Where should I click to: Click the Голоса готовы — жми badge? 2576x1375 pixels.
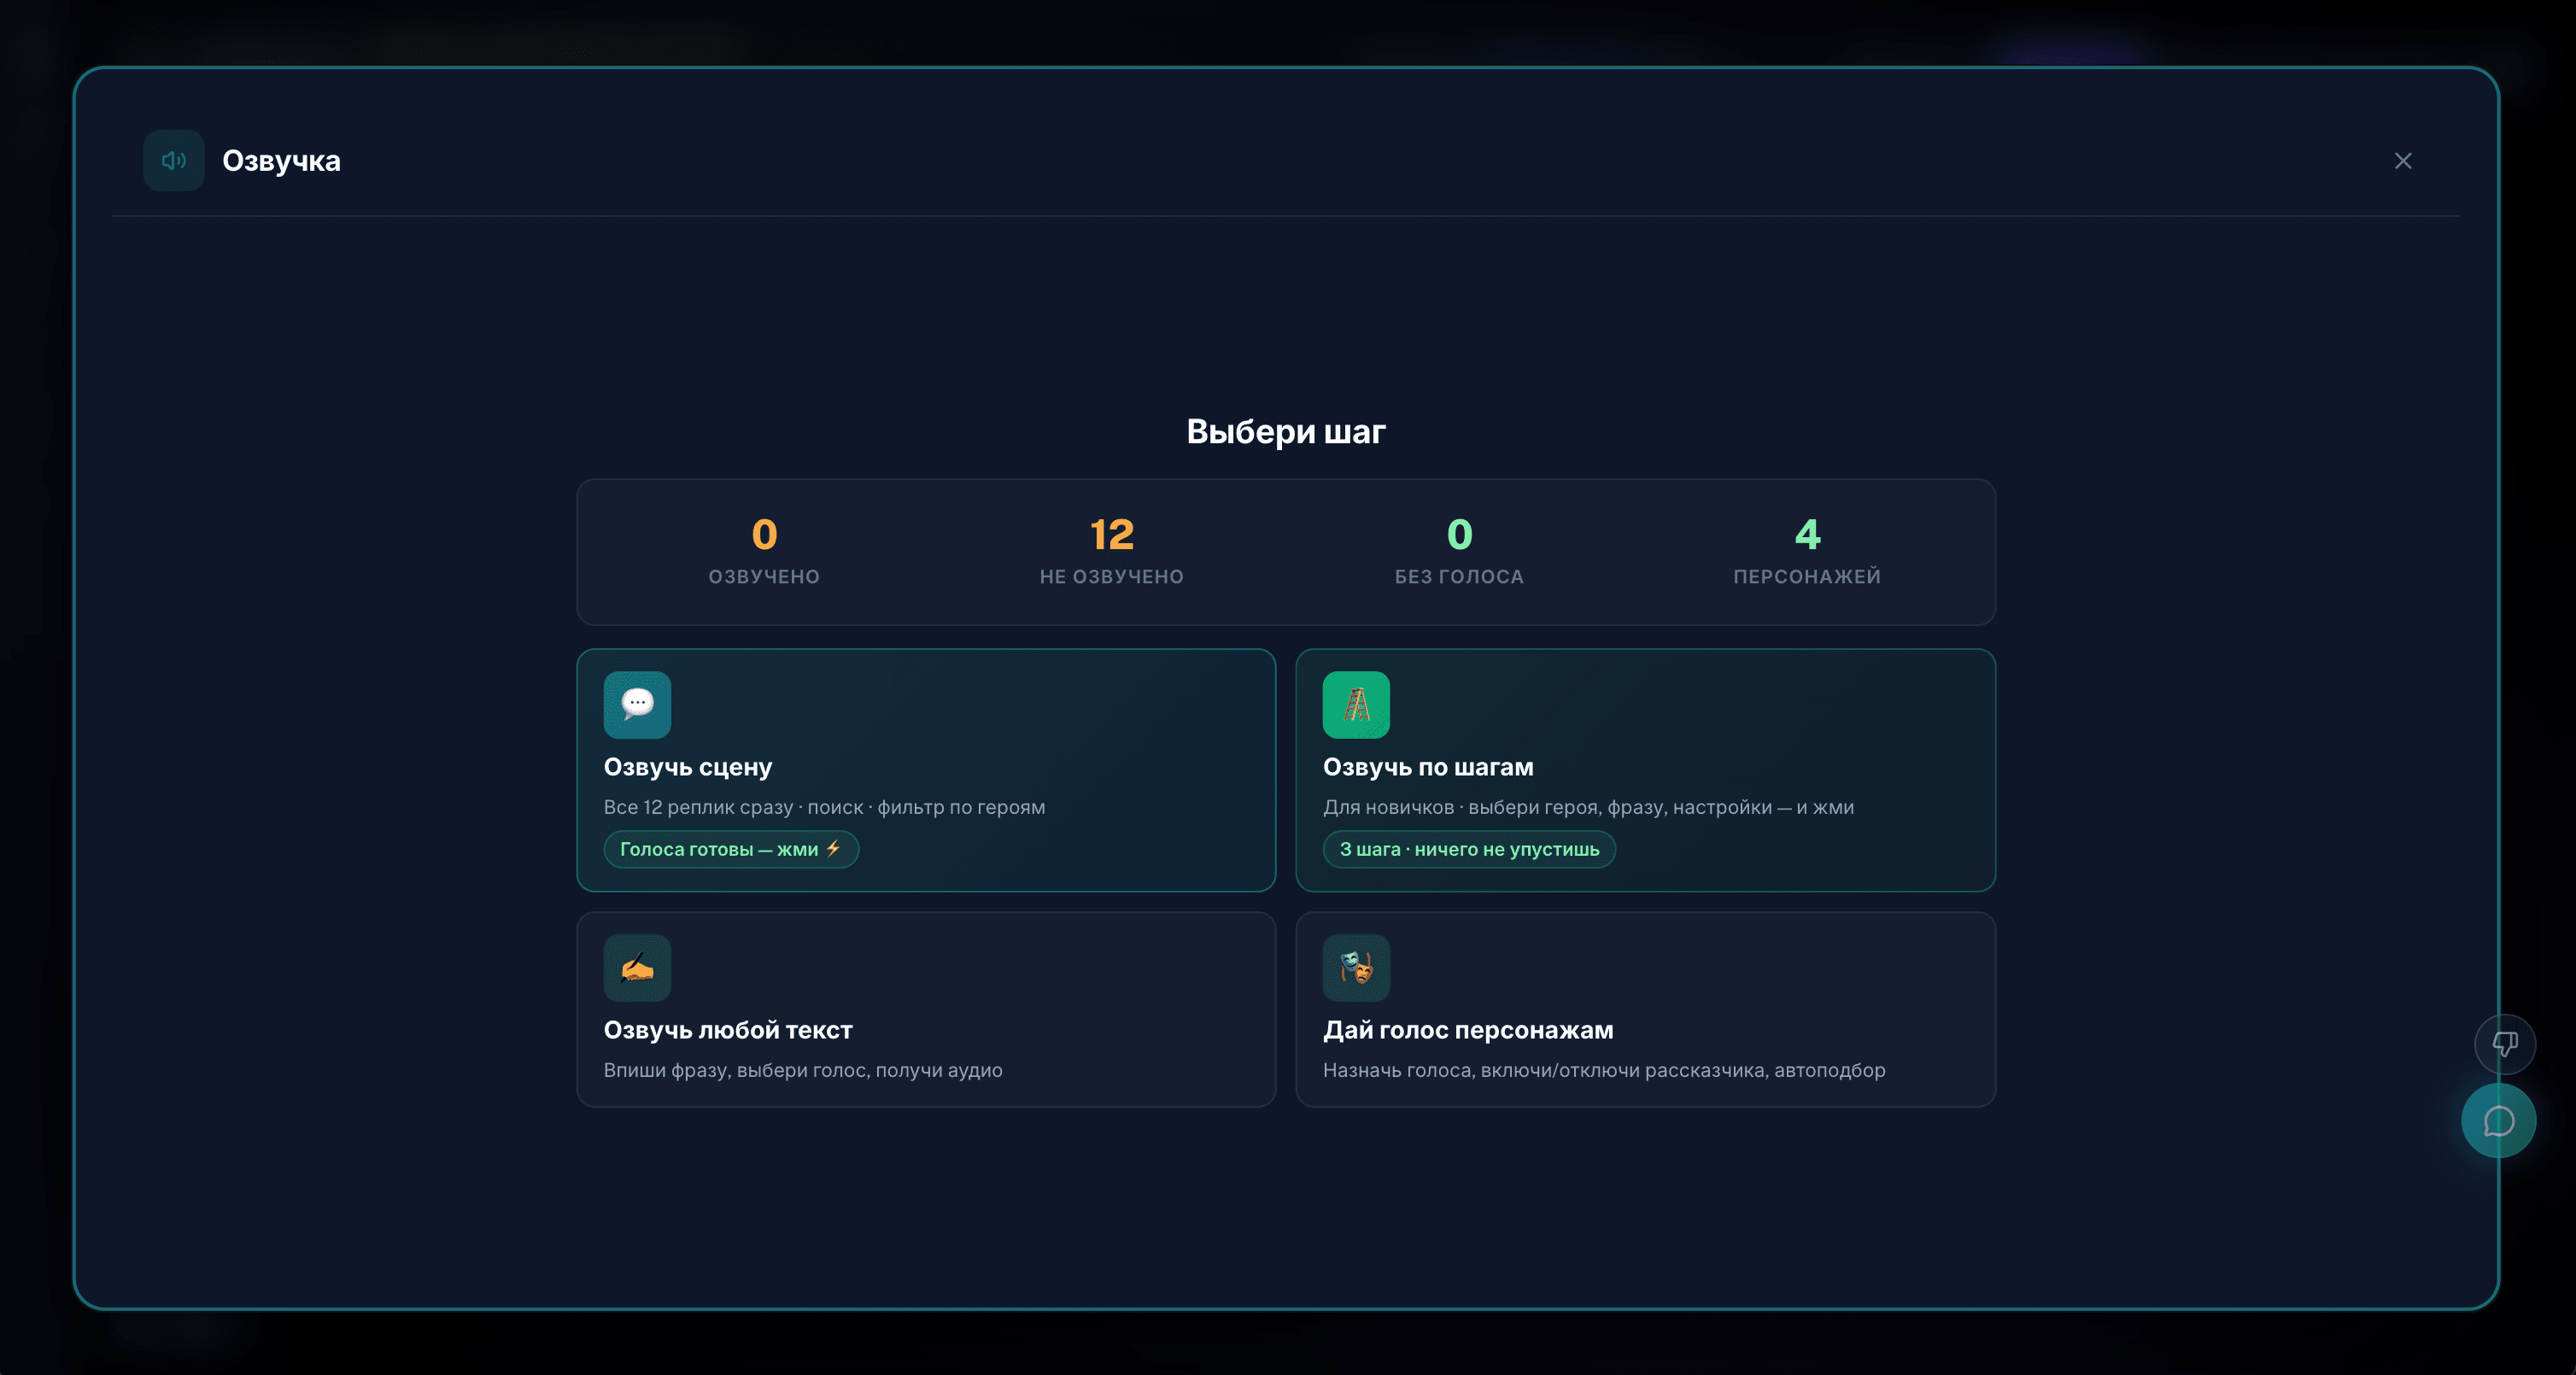731,849
